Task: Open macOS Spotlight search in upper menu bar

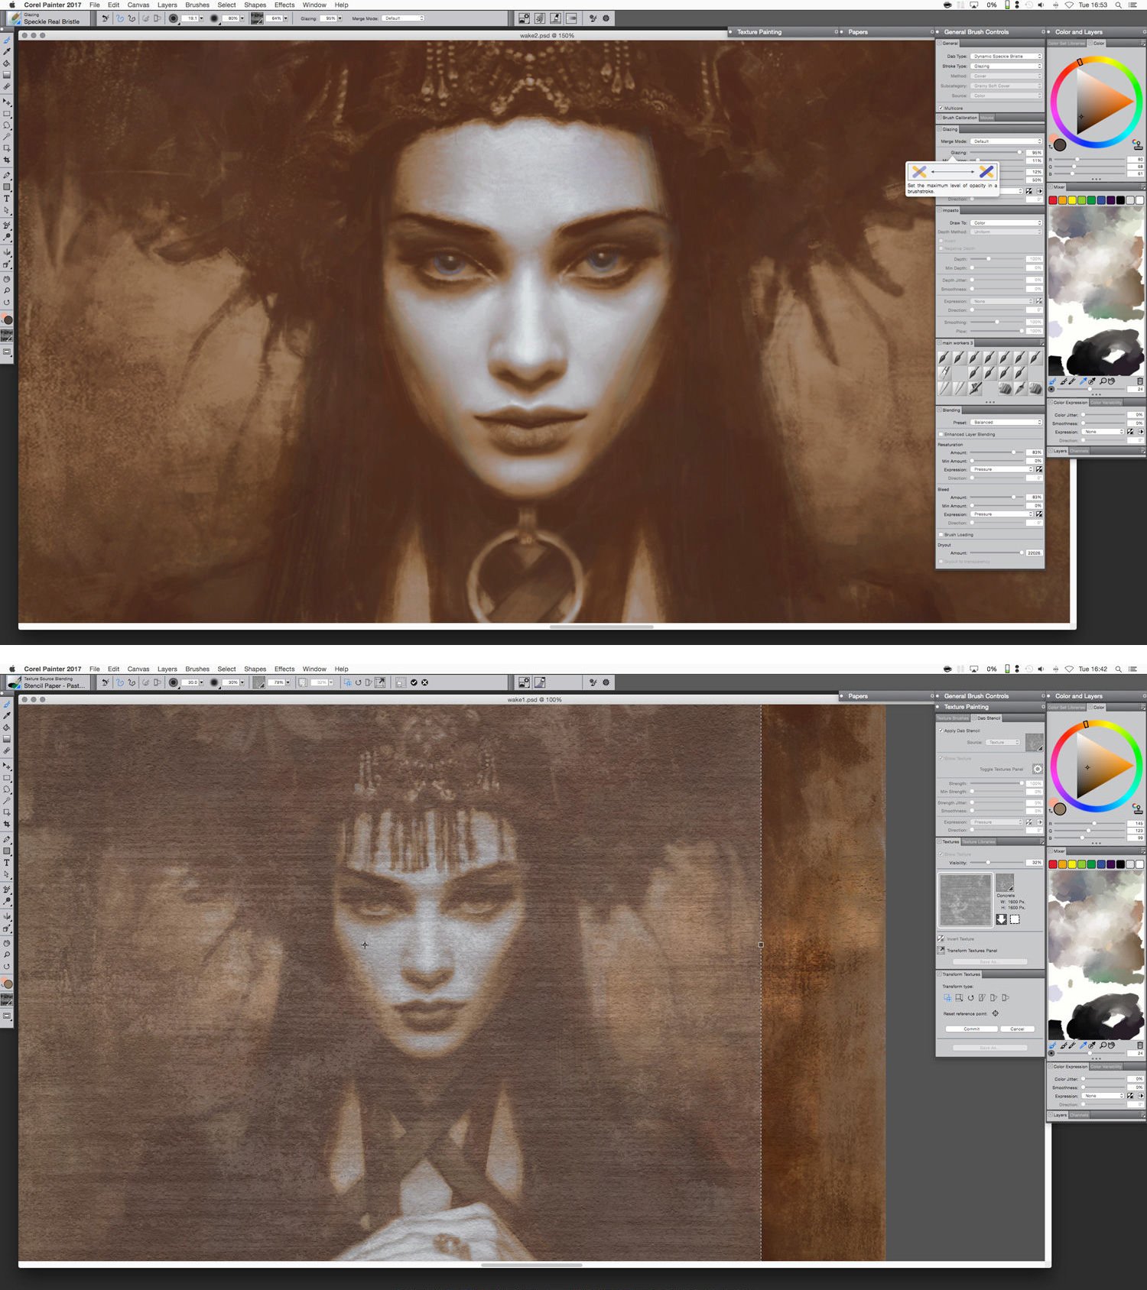Action: (1118, 5)
